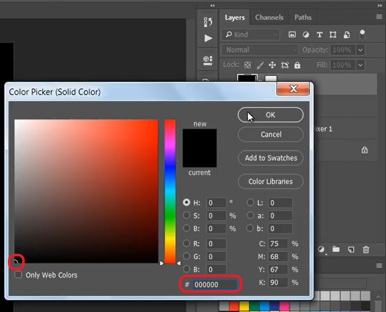Select the G green radio button
This screenshot has width=386, height=312.
[x=186, y=256]
